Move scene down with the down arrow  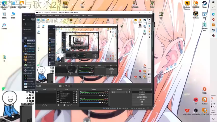(x=46, y=105)
